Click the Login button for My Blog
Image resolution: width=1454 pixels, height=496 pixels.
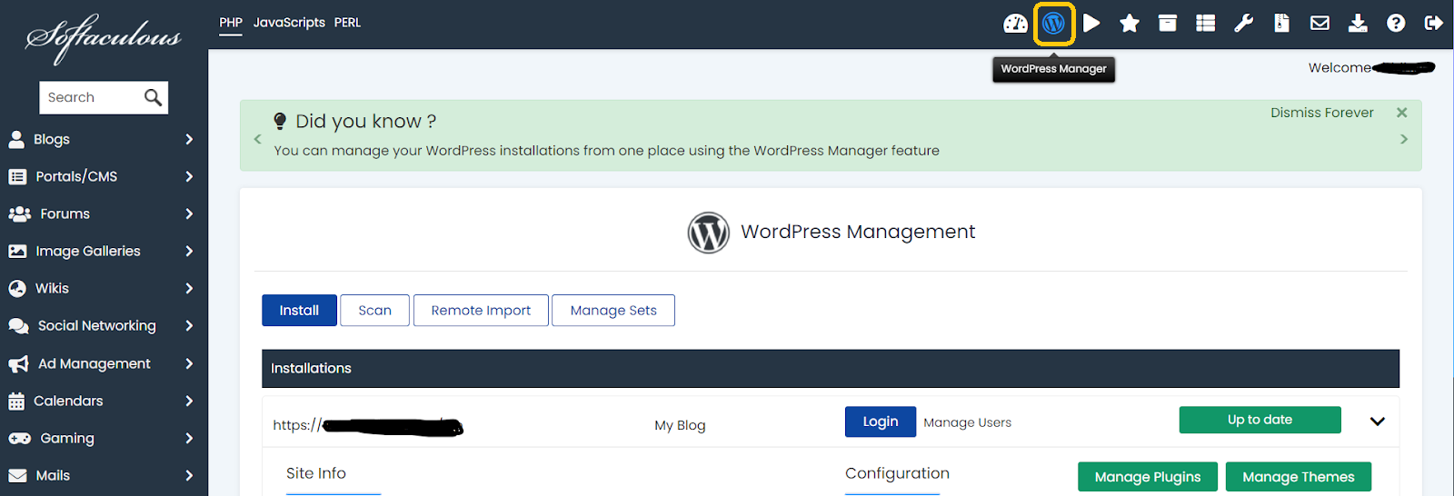[881, 422]
